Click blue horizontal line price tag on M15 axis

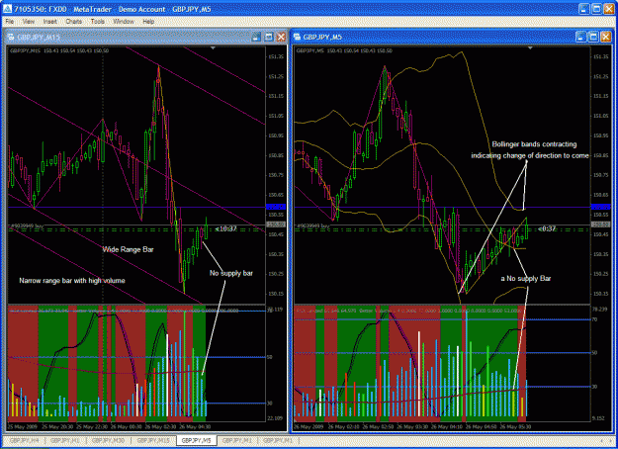pos(276,207)
